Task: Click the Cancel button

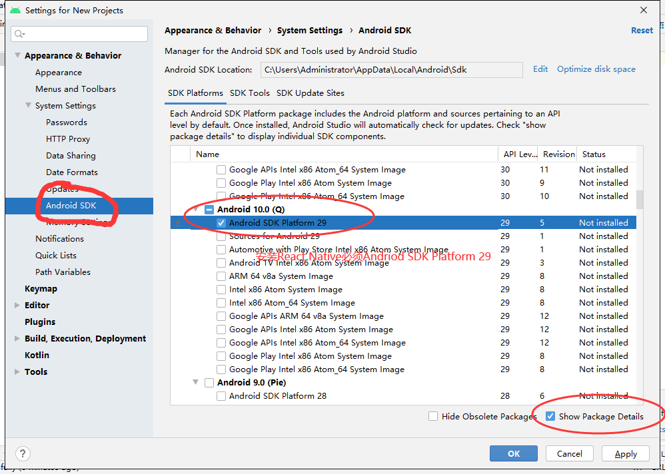Action: [x=569, y=453]
